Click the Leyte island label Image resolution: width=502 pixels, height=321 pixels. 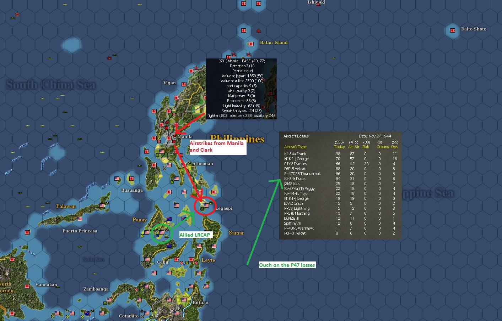pyautogui.click(x=208, y=260)
